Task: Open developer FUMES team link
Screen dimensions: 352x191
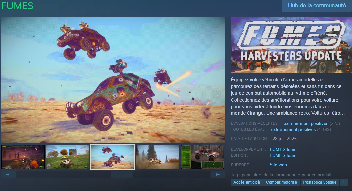Action: point(283,149)
